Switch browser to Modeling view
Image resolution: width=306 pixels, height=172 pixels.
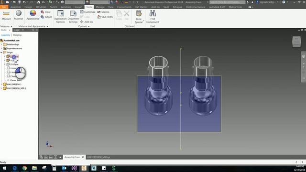click(x=17, y=35)
